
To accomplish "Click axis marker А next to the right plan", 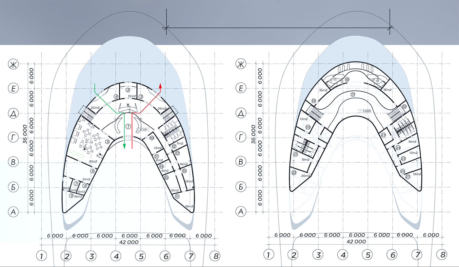I will coord(241,211).
